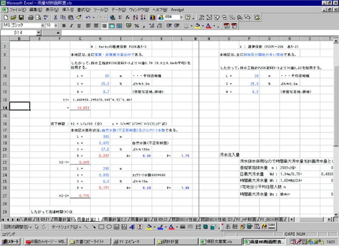Click the Copy icon in the toolbar
The width and height of the screenshot is (339, 246).
(x=63, y=17)
